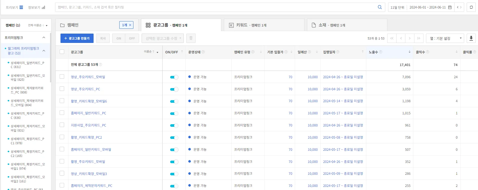
Task: Open the 열 : 기본 설정 dropdown
Action: [x=445, y=38]
